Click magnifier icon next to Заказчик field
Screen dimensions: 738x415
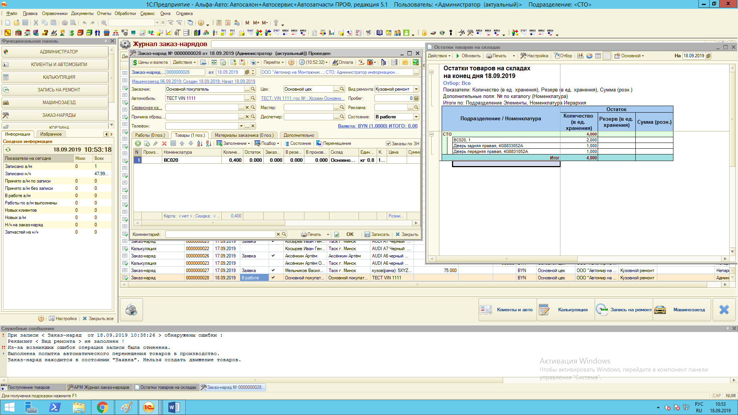pyautogui.click(x=253, y=89)
